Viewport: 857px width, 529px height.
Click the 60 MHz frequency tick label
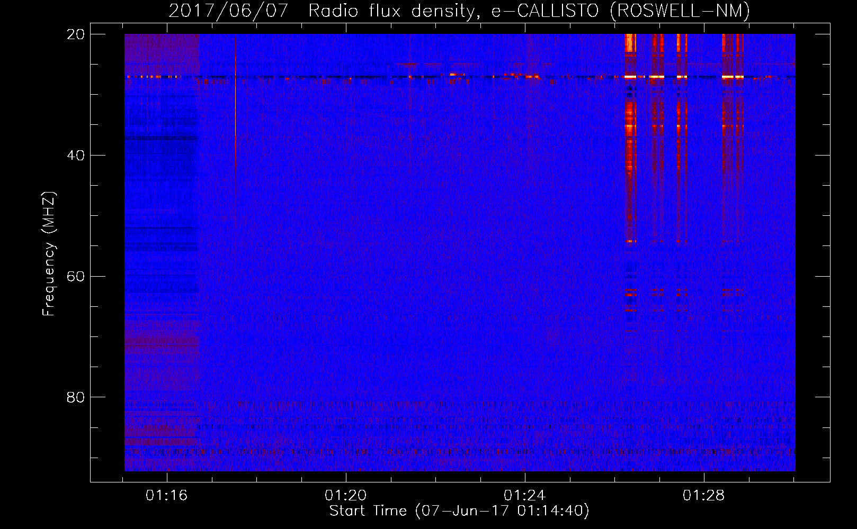76,276
